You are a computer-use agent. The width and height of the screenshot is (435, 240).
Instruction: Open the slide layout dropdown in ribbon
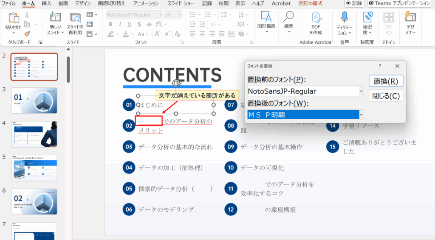(x=91, y=15)
